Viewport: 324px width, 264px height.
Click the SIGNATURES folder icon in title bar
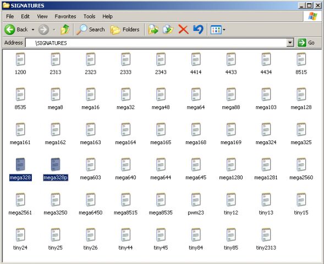[x=6, y=5]
